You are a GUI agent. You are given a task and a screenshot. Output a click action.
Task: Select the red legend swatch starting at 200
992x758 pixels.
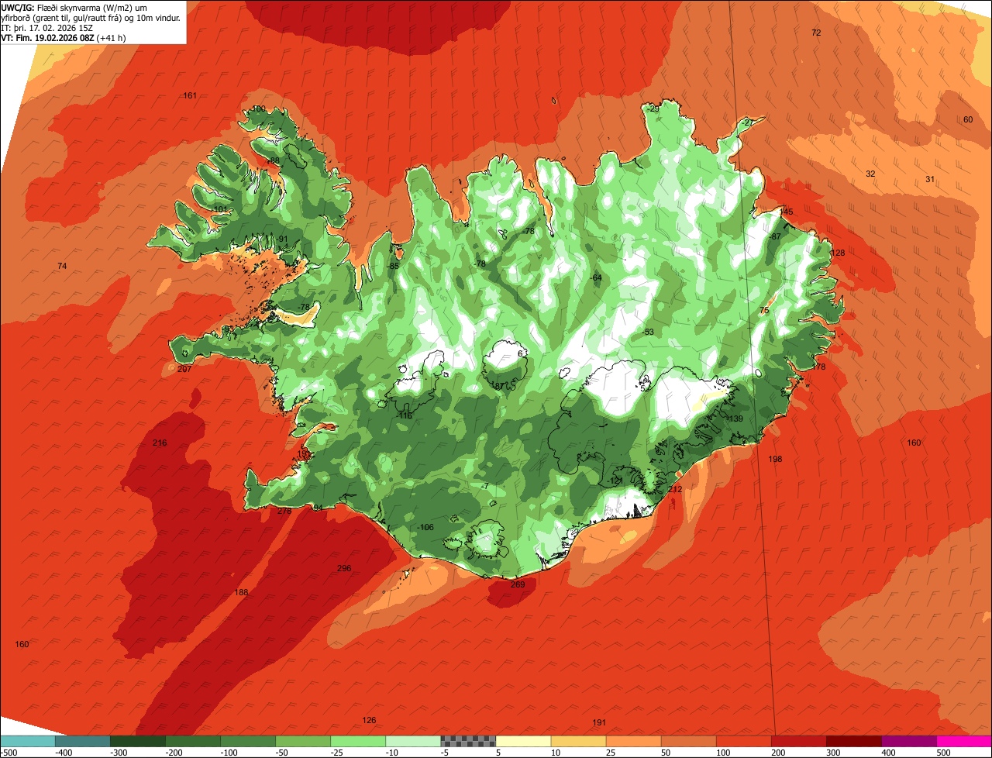[798, 741]
